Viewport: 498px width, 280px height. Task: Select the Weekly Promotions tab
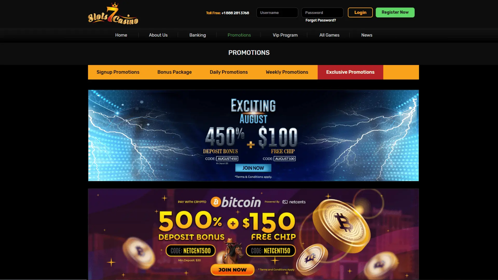(x=287, y=72)
